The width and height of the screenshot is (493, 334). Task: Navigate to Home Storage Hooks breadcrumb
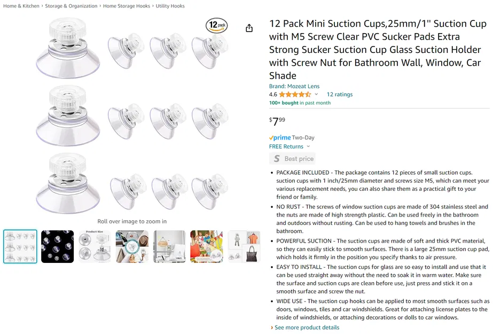coord(127,6)
